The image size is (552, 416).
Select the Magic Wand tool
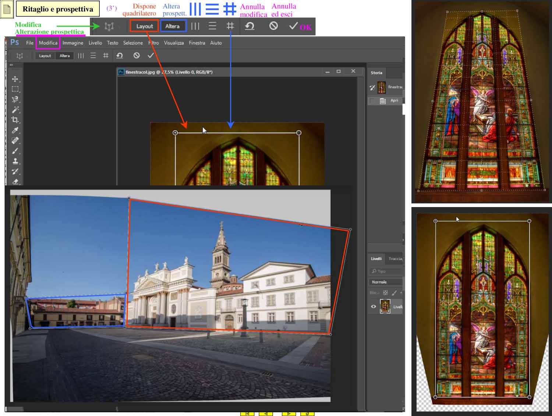15,110
